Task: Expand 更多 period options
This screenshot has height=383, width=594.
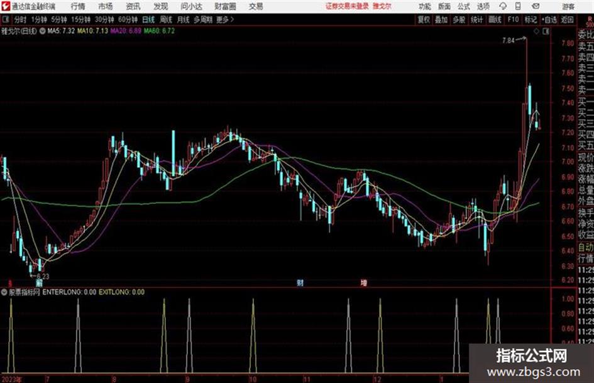Action: 224,19
